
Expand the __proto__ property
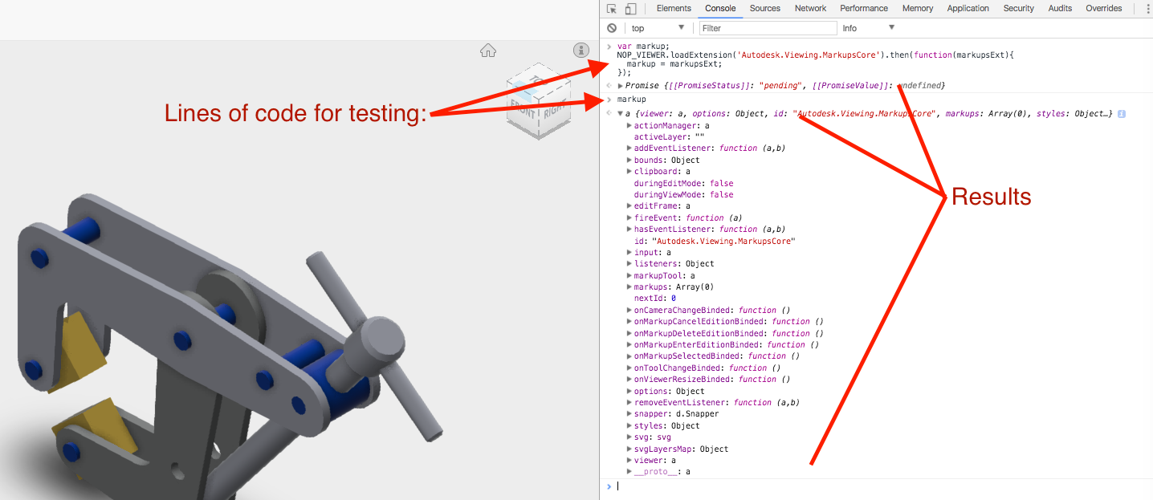(629, 471)
